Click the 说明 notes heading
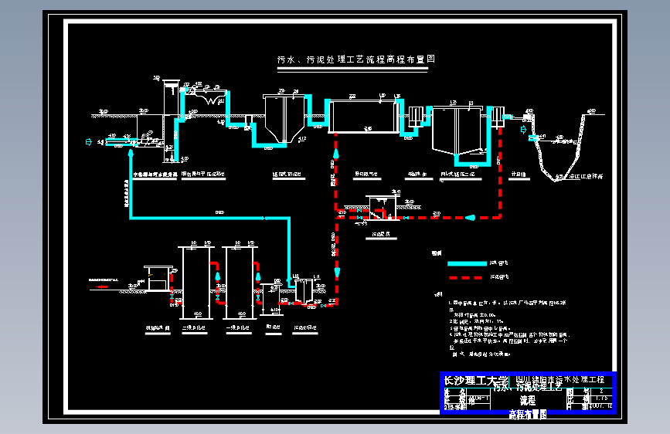The height and width of the screenshot is (434, 670). [x=438, y=294]
